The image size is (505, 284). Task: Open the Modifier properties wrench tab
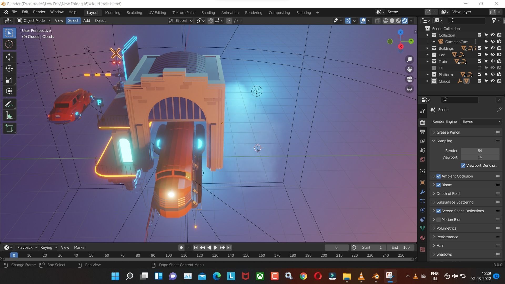(422, 192)
